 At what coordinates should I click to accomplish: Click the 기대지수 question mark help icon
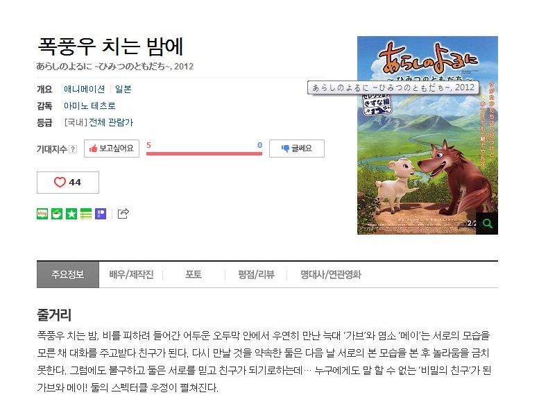(73, 149)
